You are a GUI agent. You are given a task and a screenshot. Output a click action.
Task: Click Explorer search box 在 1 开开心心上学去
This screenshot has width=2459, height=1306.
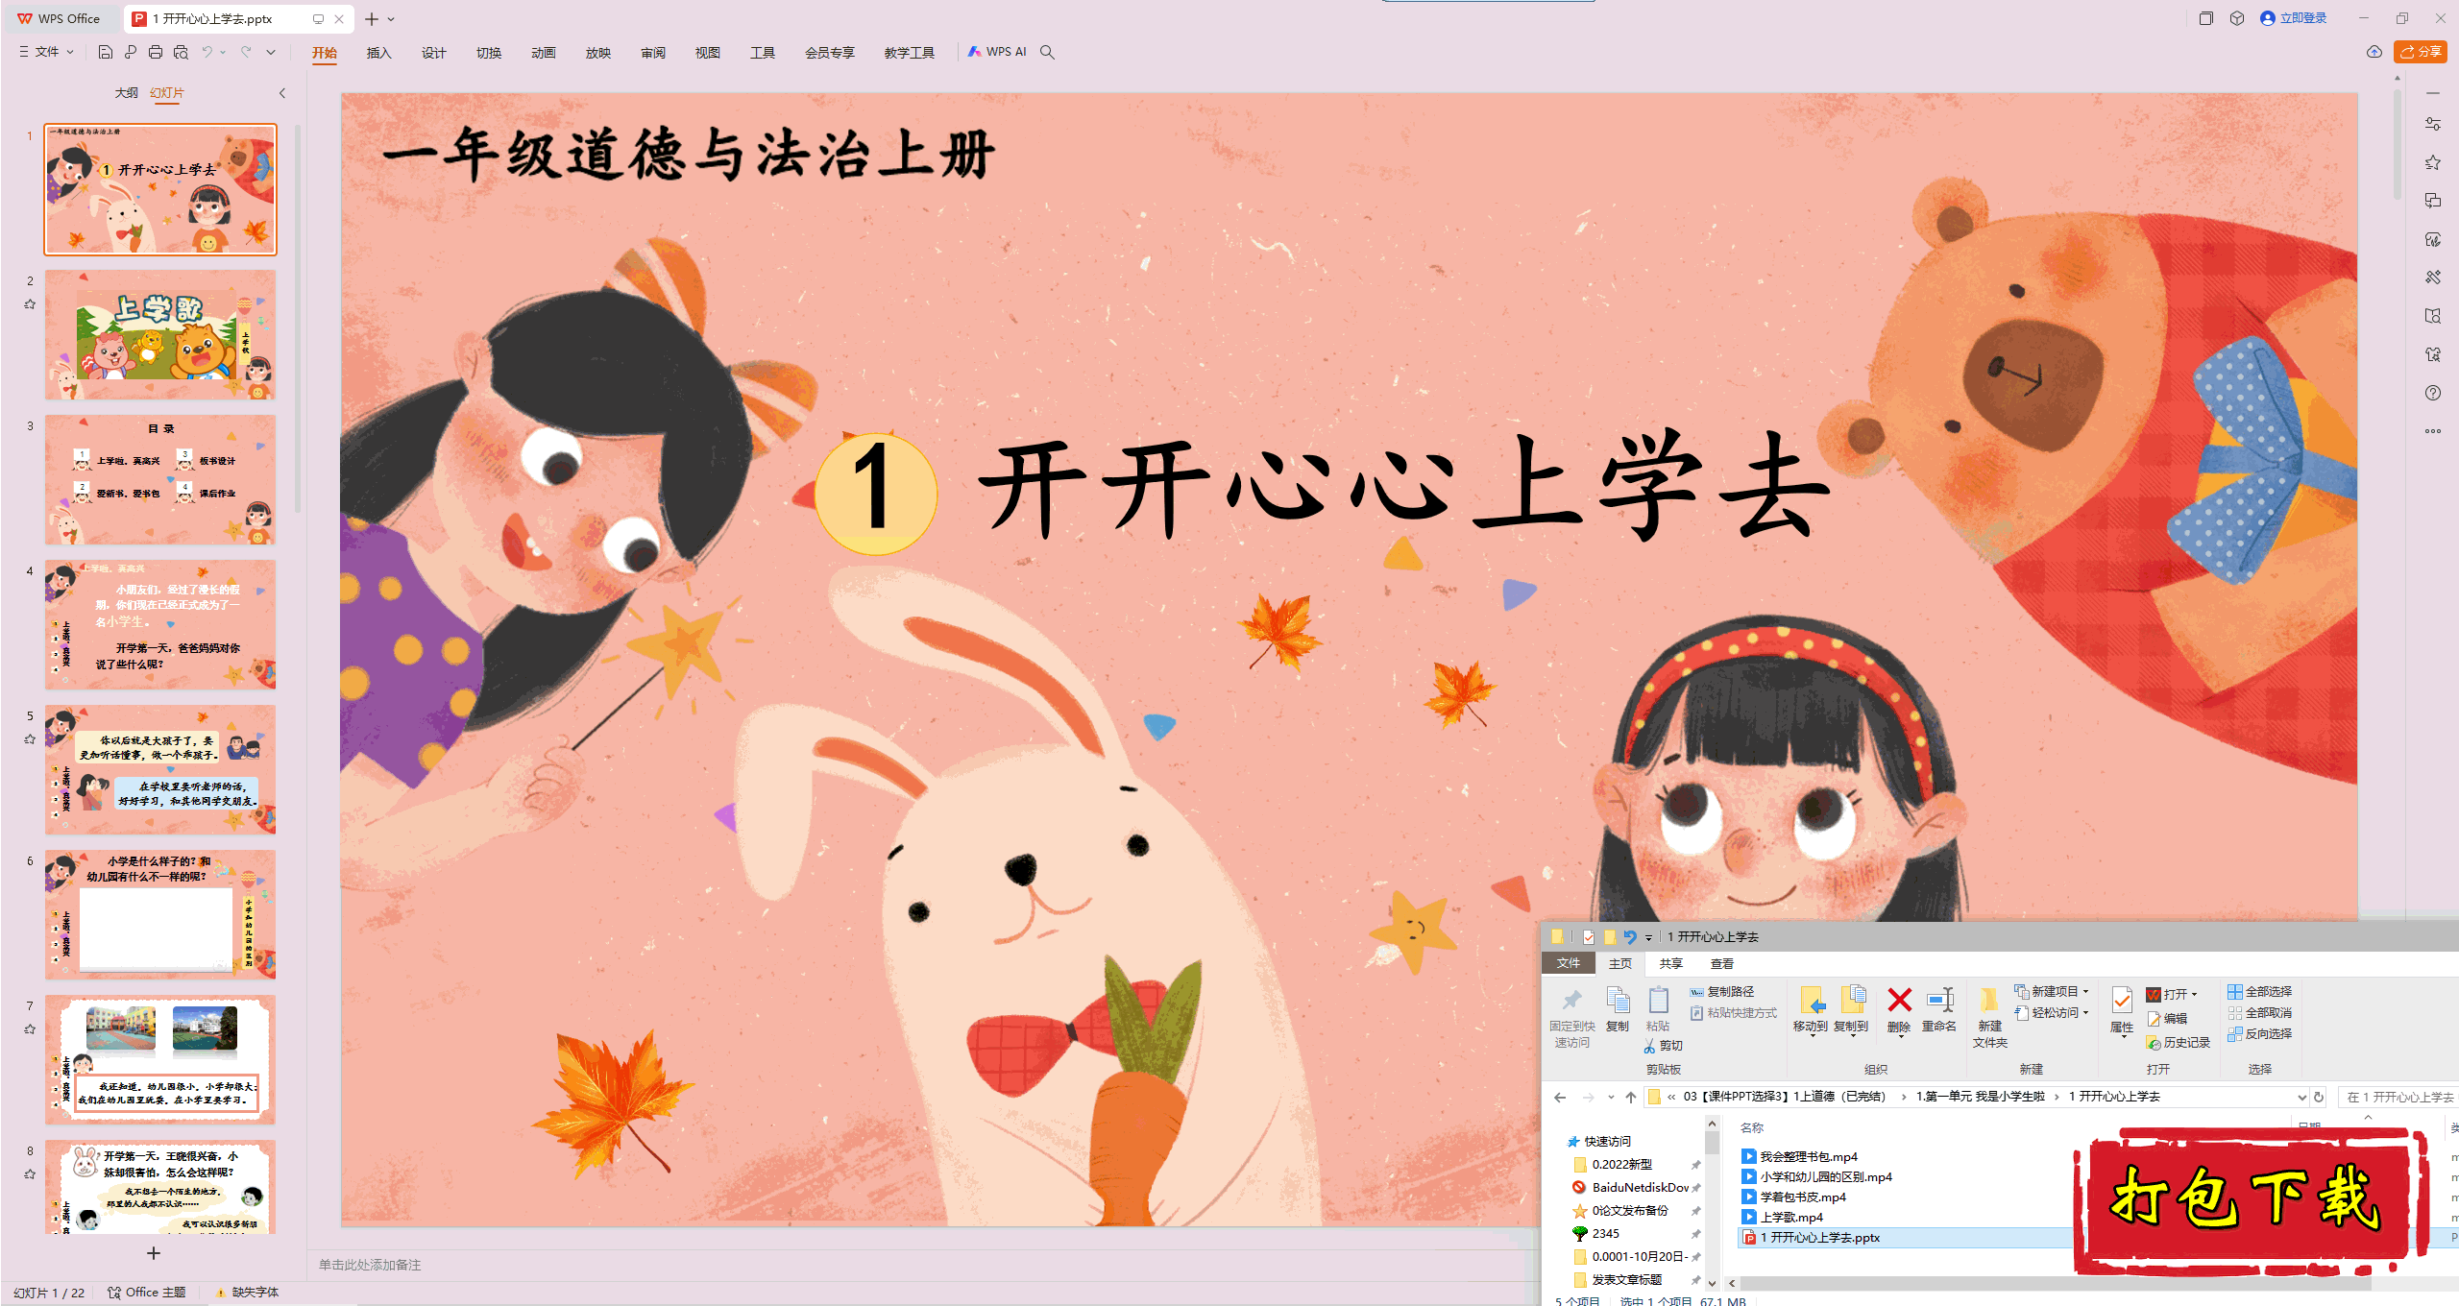2398,1097
